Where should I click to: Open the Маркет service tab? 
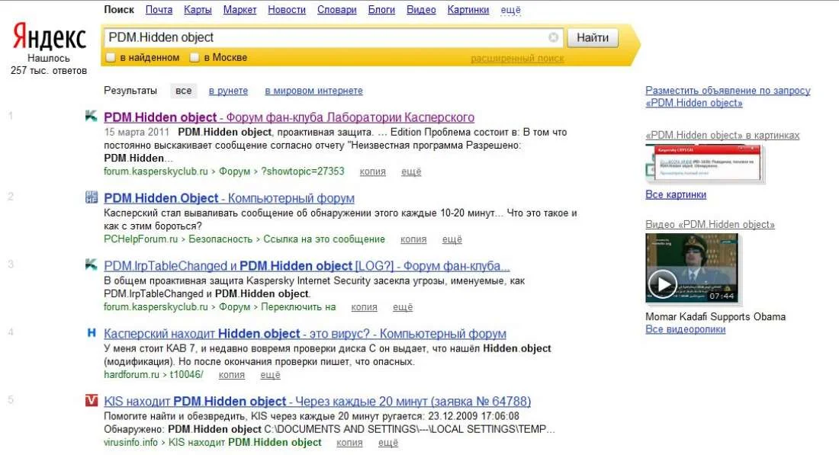(239, 10)
